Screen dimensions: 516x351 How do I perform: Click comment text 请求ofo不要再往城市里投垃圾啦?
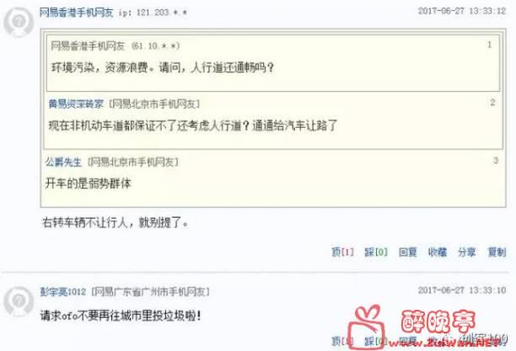(x=121, y=316)
